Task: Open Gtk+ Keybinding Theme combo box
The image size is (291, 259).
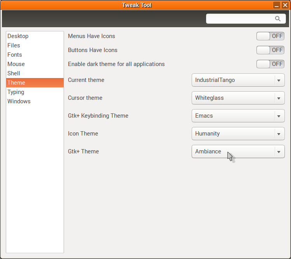Action: (238, 116)
